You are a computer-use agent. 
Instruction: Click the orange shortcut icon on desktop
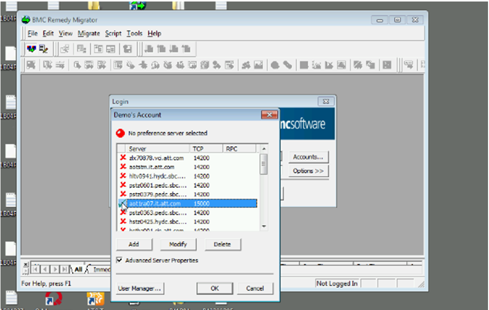96,298
